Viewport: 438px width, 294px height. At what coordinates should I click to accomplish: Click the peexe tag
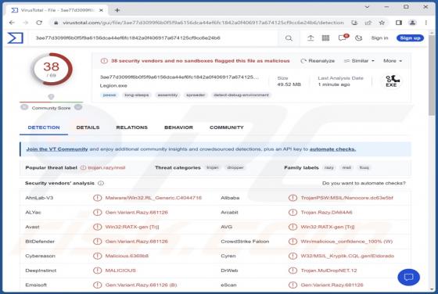(109, 95)
